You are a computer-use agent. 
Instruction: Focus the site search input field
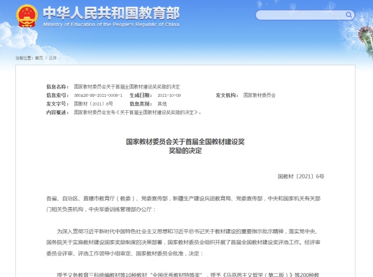pos(305,15)
